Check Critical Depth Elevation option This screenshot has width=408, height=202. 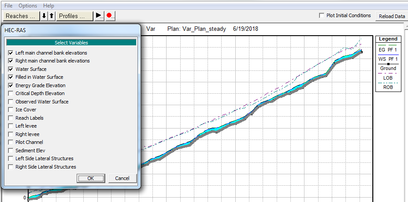11,93
